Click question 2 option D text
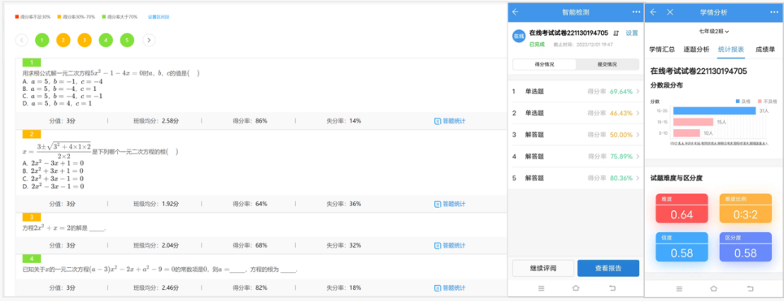The height and width of the screenshot is (302, 784). pos(53,186)
